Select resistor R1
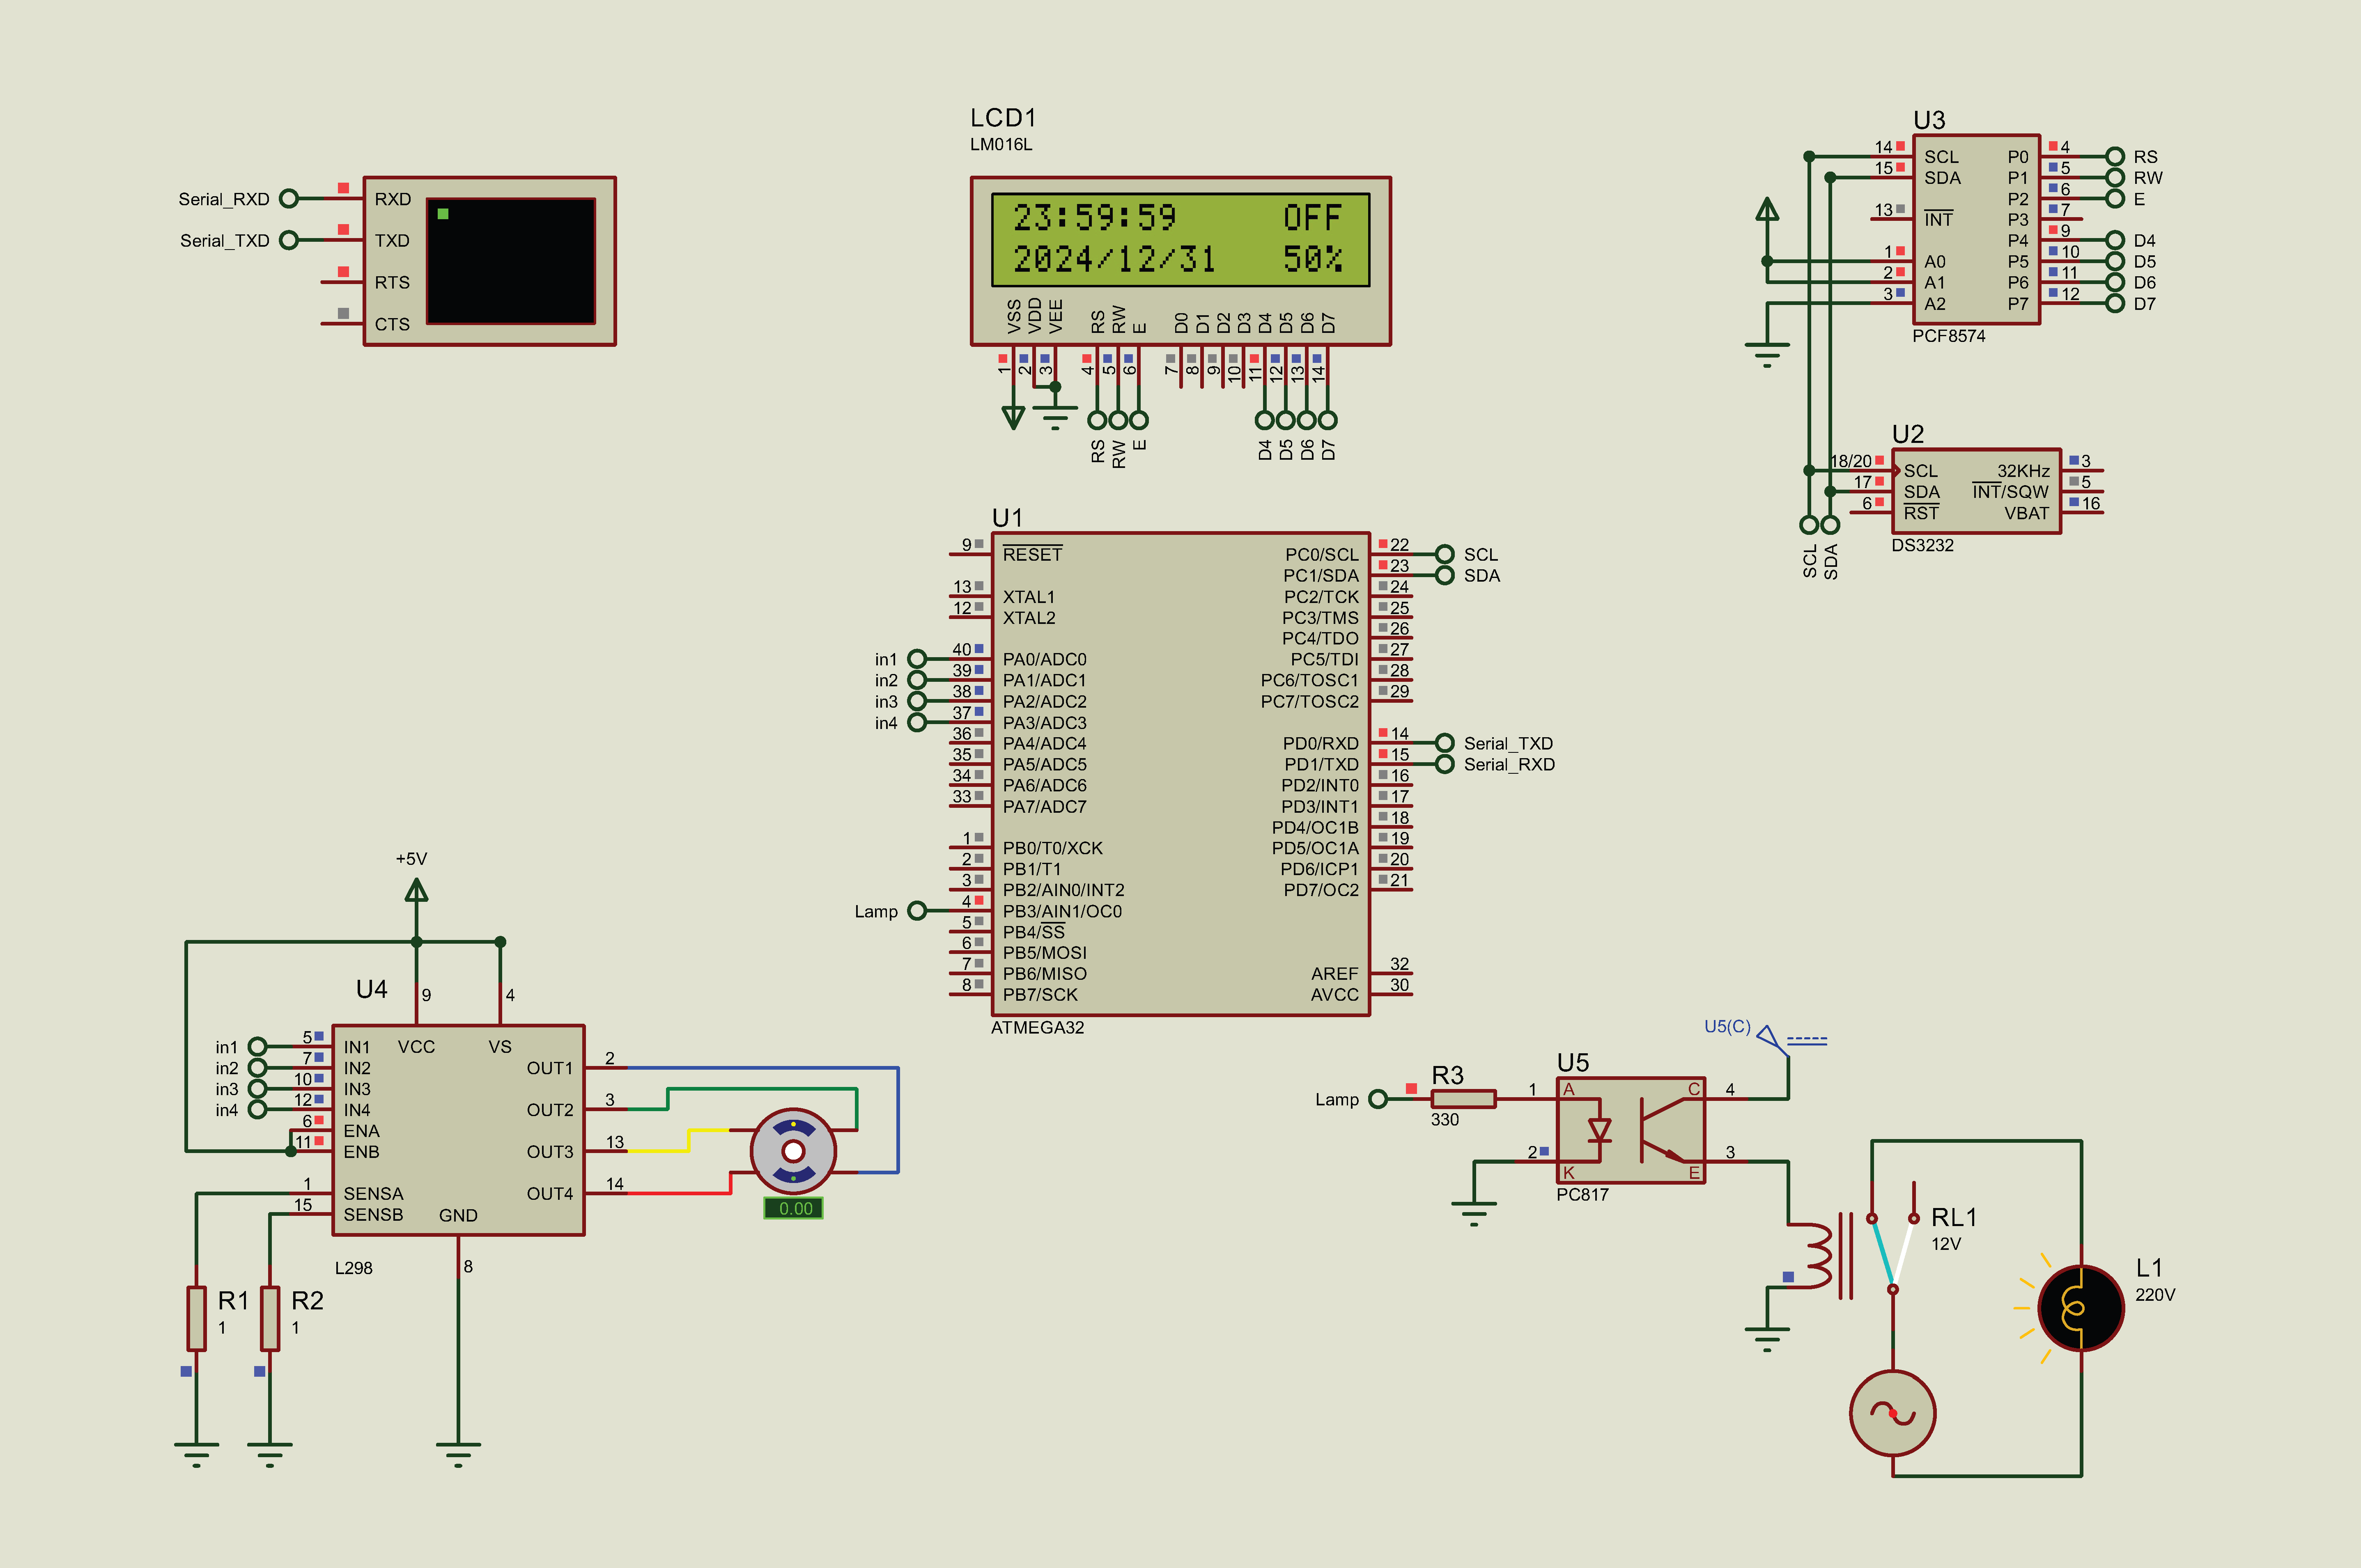 tap(196, 1319)
